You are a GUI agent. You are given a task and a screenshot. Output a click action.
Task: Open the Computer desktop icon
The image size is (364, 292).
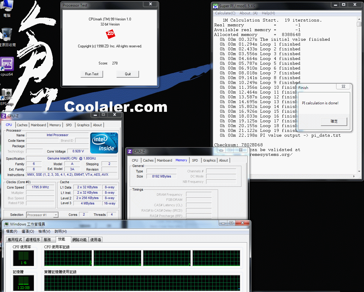[7, 8]
